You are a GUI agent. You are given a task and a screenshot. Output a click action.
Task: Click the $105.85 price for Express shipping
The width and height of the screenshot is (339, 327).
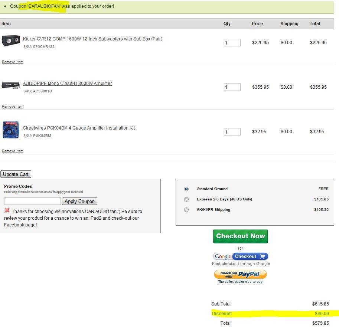pos(321,199)
